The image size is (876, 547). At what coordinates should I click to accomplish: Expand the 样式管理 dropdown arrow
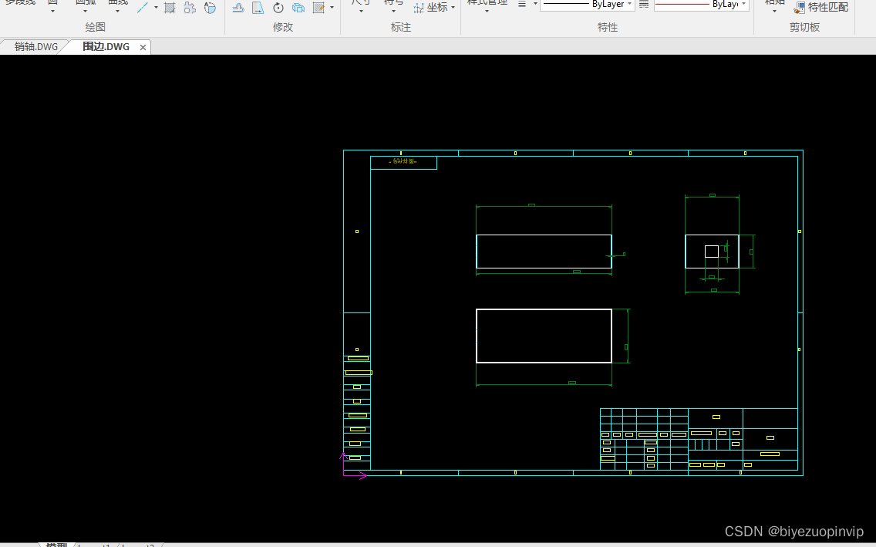pos(487,11)
